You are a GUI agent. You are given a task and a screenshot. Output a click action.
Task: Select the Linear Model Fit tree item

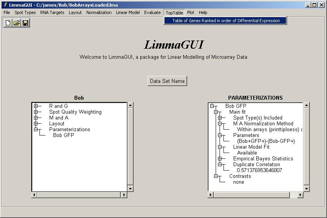tap(251, 147)
